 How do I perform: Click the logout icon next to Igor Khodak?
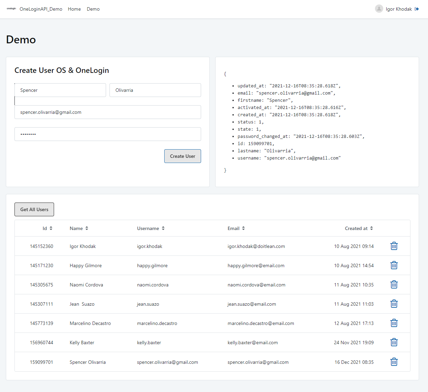click(x=417, y=9)
